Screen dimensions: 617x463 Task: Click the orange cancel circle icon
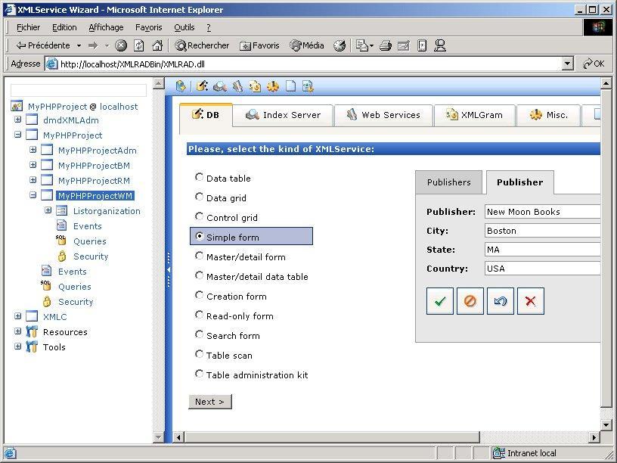click(x=470, y=301)
